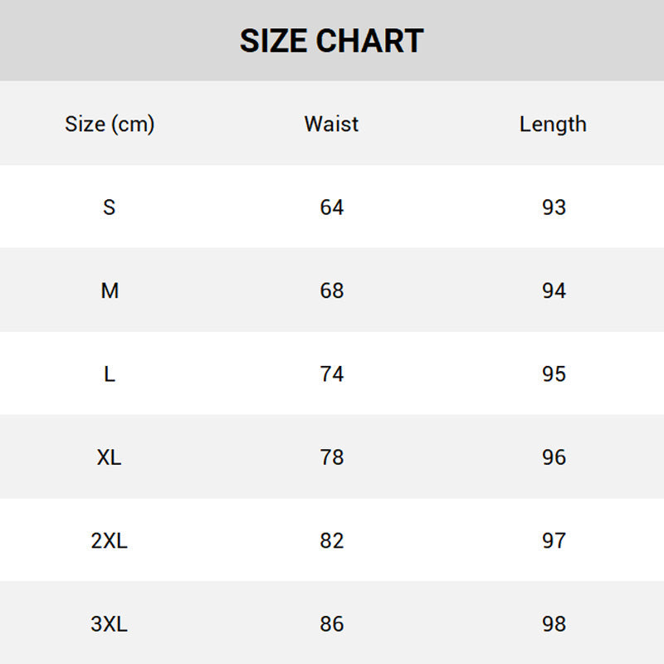Select the M size label
Image resolution: width=664 pixels, height=664 pixels.
110,290
